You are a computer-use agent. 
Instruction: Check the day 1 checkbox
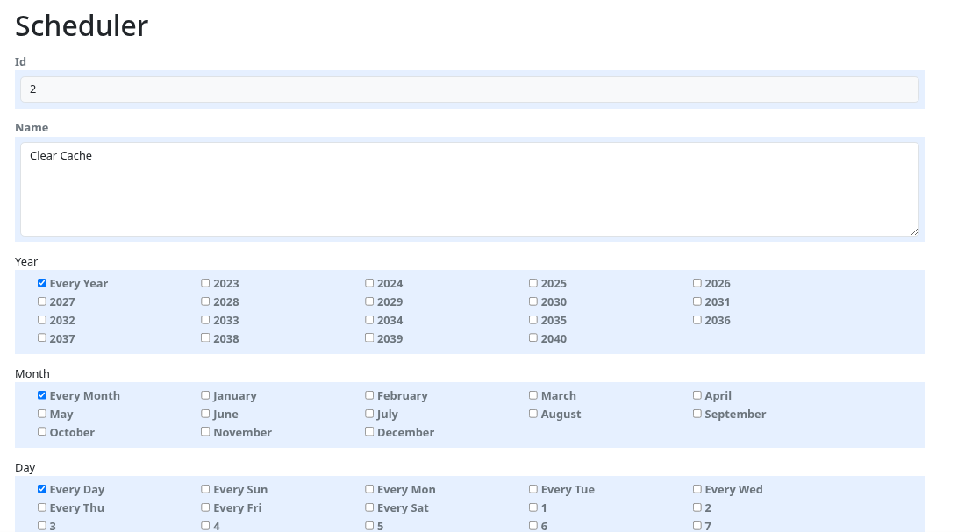click(x=533, y=507)
